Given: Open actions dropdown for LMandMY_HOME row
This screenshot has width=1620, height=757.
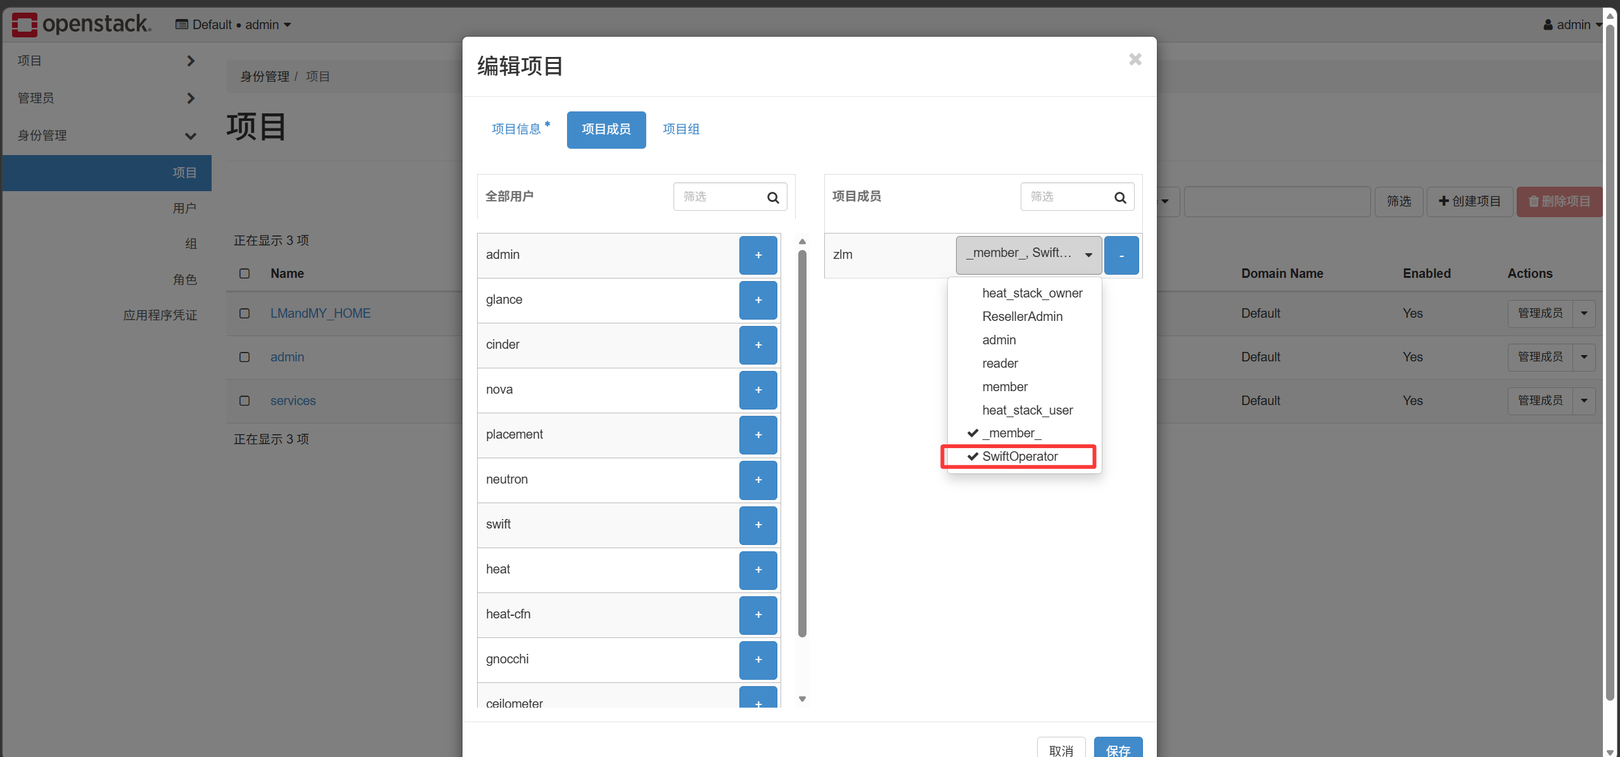Looking at the screenshot, I should tap(1584, 313).
